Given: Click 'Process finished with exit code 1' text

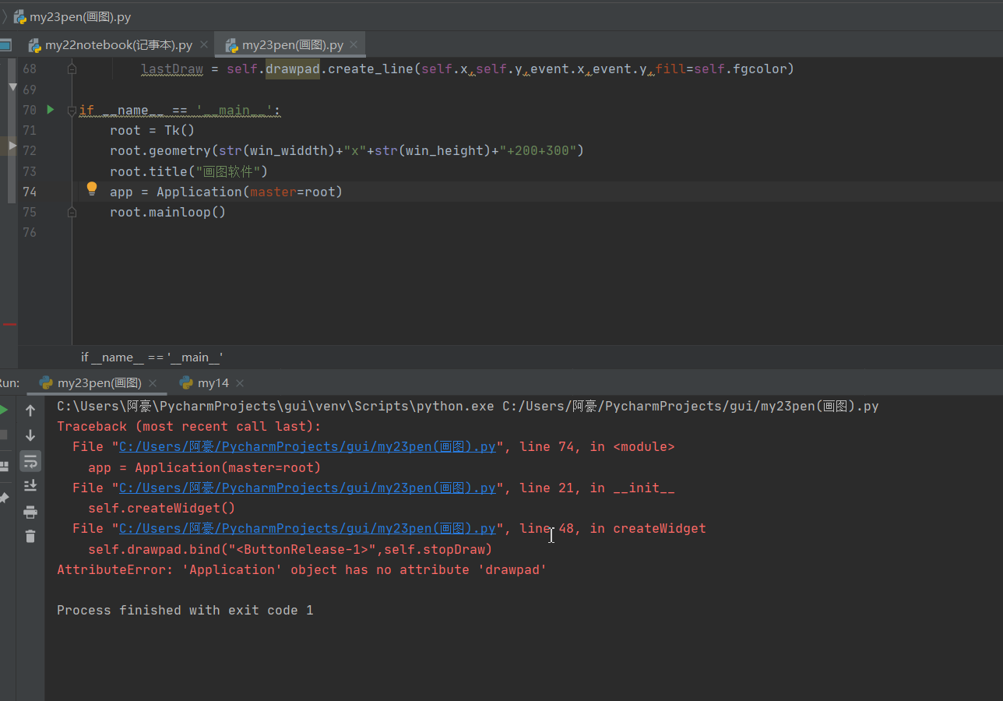Looking at the screenshot, I should tap(185, 610).
